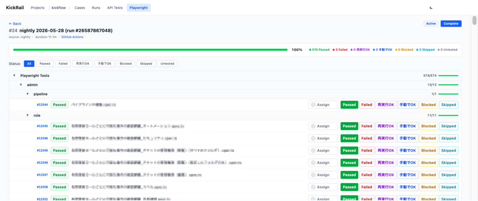Click the Complete button

pos(451,23)
